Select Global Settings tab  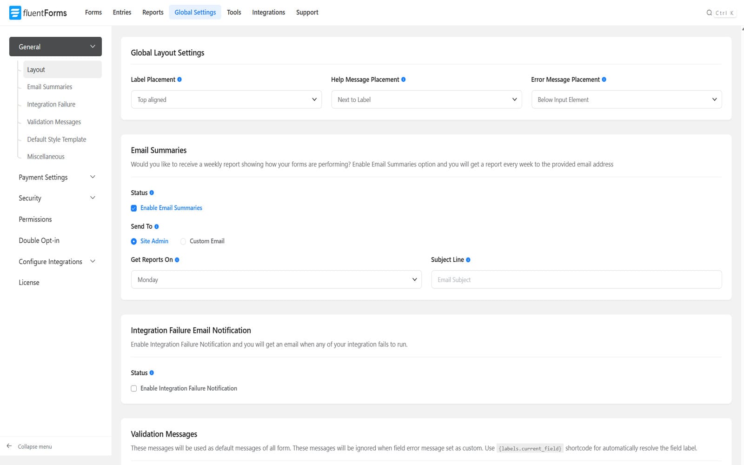tap(195, 13)
